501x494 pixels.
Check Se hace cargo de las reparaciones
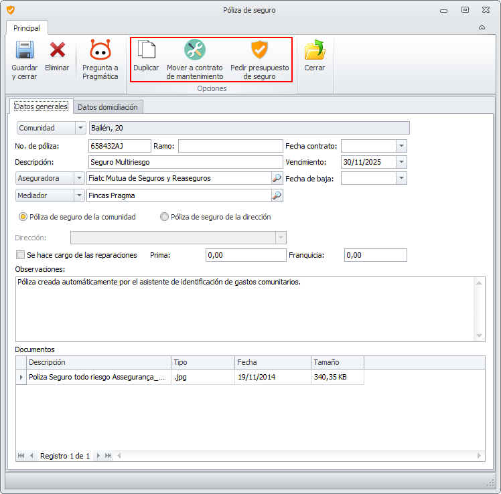coord(20,255)
